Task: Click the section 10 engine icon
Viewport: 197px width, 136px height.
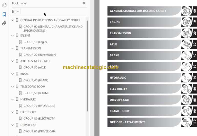Action: click(186, 22)
